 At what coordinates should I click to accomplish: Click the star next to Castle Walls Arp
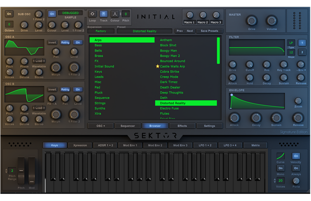coord(157,66)
